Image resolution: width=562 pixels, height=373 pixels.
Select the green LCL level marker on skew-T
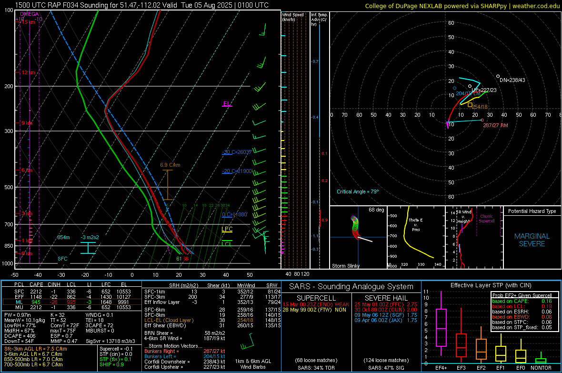point(227,244)
